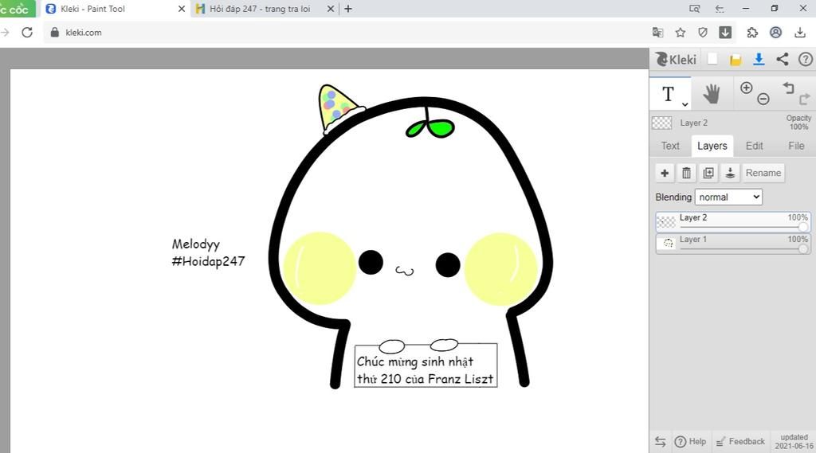Click the 'Opacity 100%' label

pyautogui.click(x=798, y=123)
